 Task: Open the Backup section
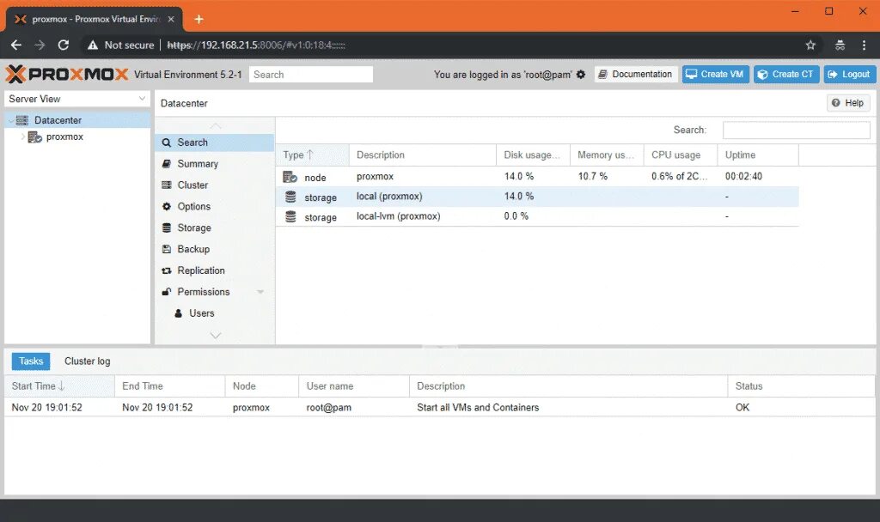pos(214,249)
